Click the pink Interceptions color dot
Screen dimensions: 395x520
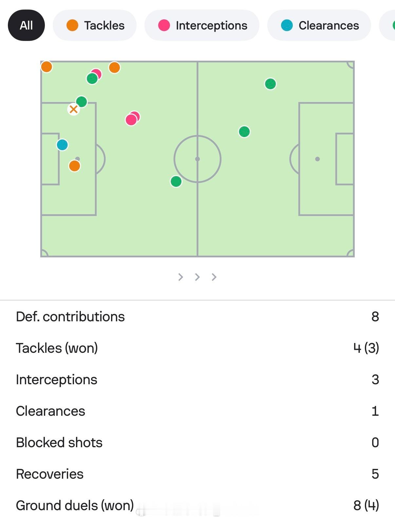click(x=164, y=25)
